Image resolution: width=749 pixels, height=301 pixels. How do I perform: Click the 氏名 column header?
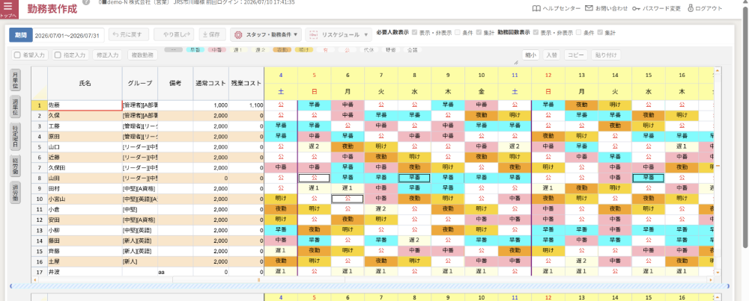click(85, 83)
